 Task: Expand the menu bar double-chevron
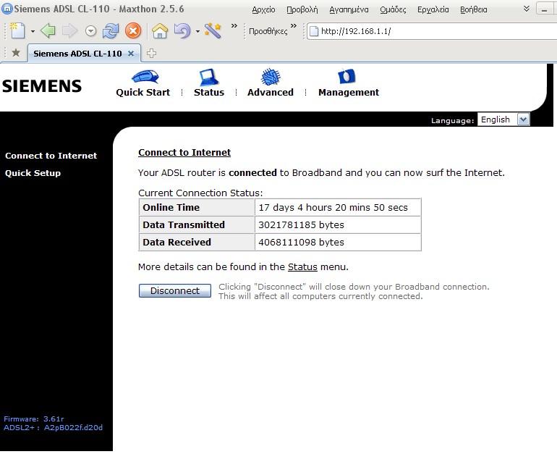pos(527,9)
